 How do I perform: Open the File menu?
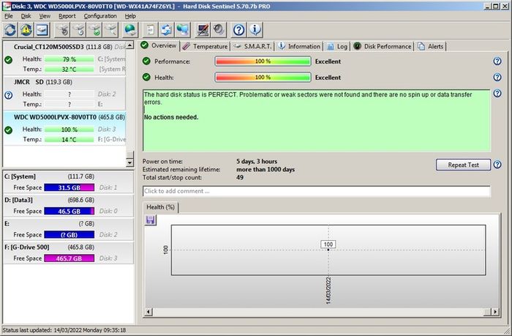(x=9, y=16)
